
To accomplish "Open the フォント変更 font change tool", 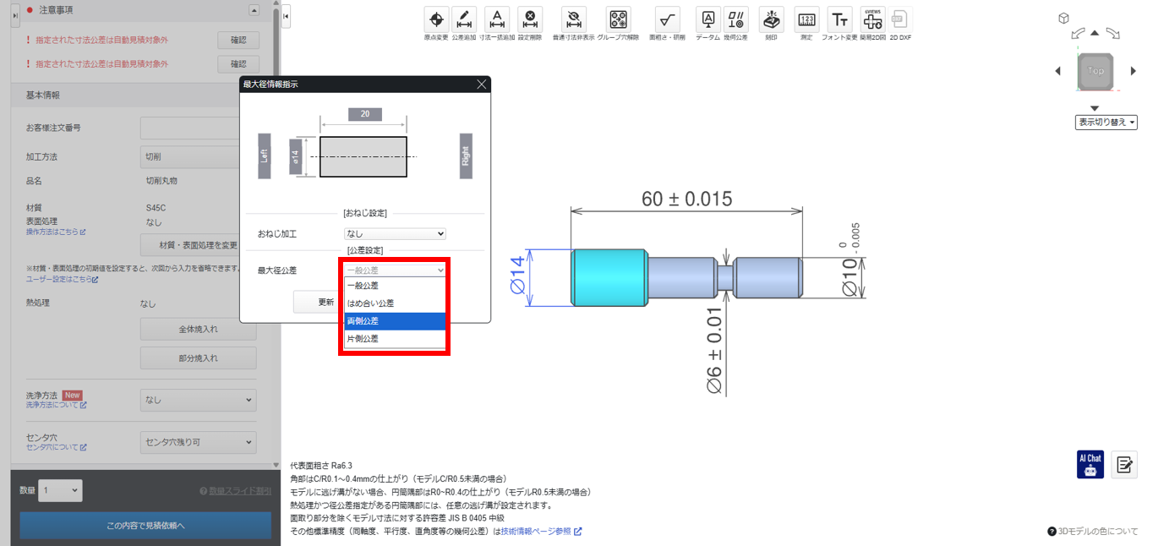I will point(840,19).
